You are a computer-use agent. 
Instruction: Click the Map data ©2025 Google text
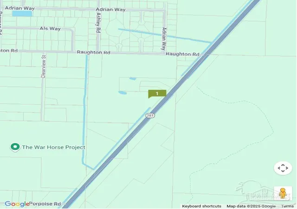click(x=251, y=206)
